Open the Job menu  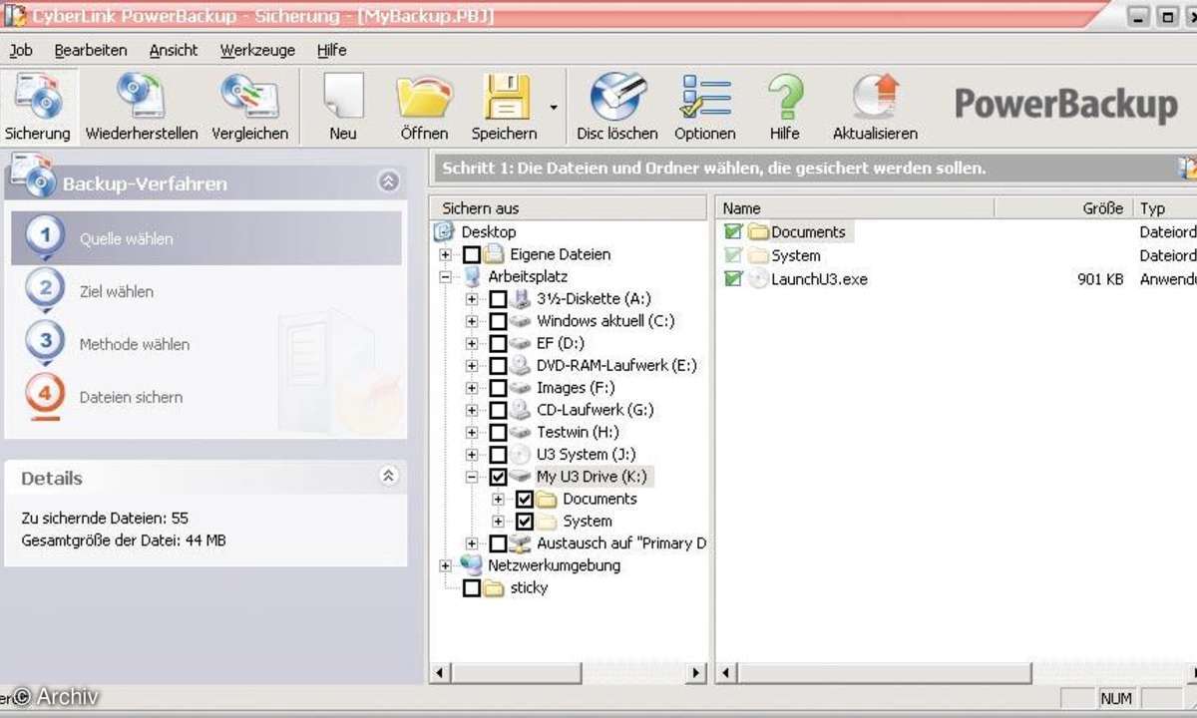pyautogui.click(x=21, y=50)
